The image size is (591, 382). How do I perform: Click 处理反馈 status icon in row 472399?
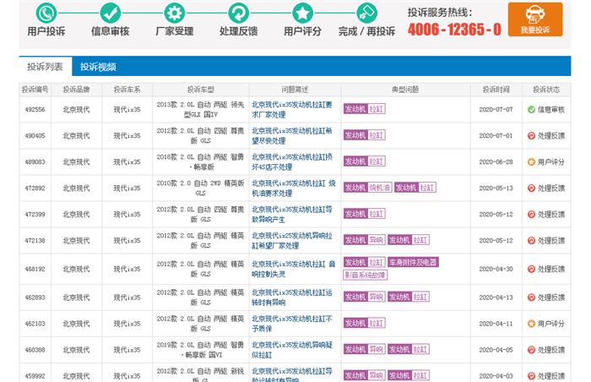coord(531,214)
